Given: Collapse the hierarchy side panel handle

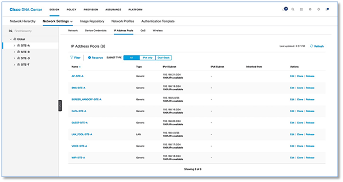Looking at the screenshot, I should [x=60, y=106].
